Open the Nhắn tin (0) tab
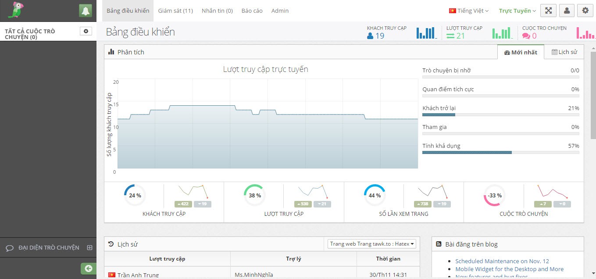The width and height of the screenshot is (596, 279). (217, 11)
